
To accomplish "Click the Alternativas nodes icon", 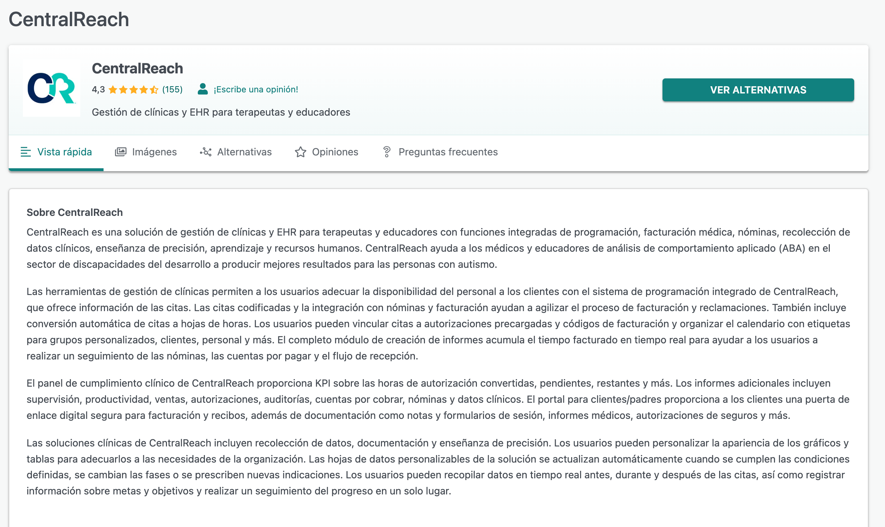I will click(206, 152).
